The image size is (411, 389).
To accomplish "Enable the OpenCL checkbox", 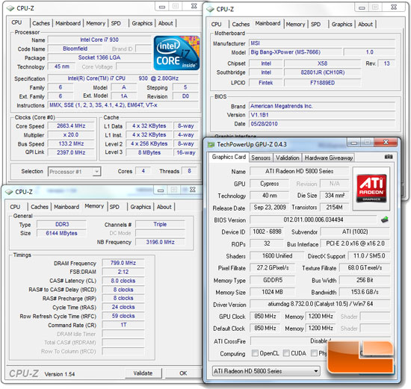I will (x=255, y=353).
